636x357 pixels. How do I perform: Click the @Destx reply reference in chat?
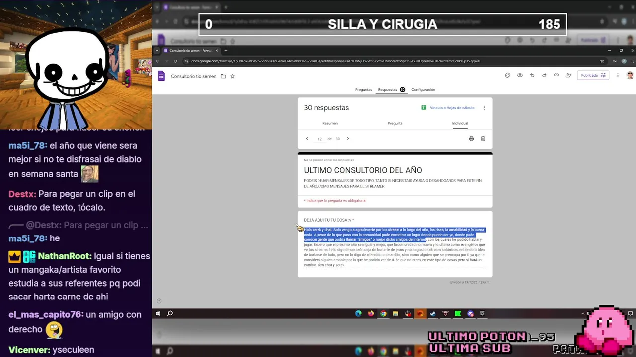point(78,225)
